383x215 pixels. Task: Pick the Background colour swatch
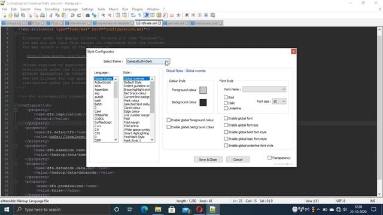[x=203, y=102]
